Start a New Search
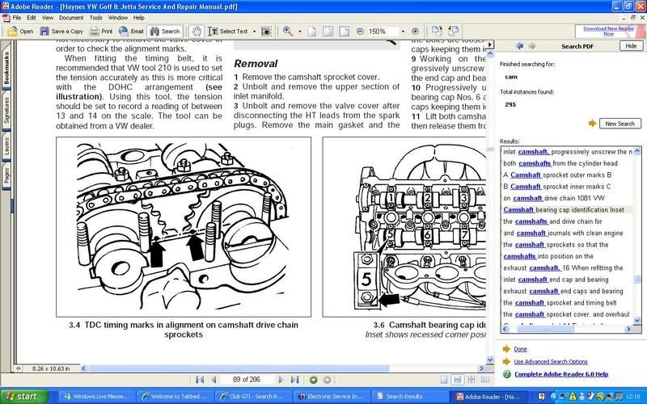The width and height of the screenshot is (647, 404). (620, 124)
